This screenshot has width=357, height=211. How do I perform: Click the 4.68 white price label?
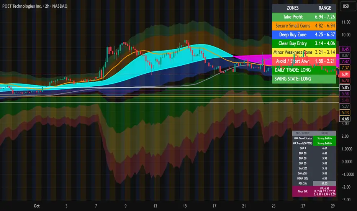coord(345,119)
